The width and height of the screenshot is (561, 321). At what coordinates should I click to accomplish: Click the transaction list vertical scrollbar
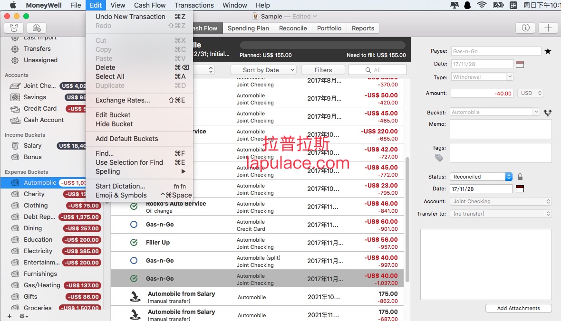click(407, 220)
